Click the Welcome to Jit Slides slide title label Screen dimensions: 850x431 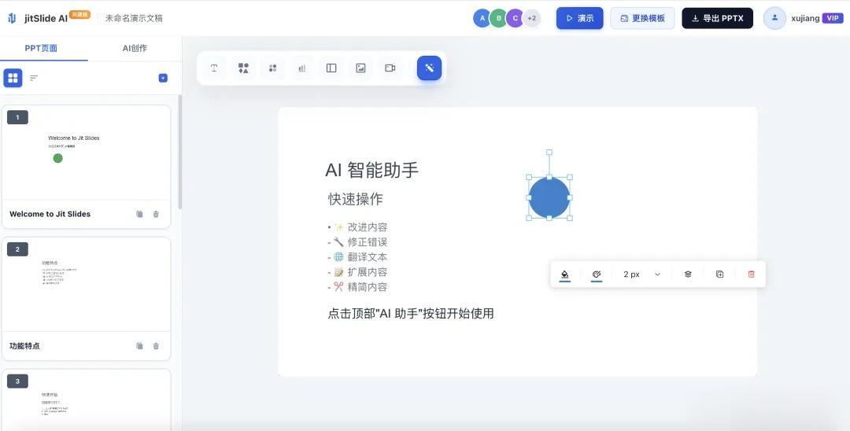50,214
